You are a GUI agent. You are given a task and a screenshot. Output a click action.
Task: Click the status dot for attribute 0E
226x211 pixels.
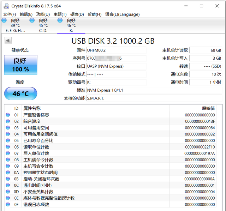pos(8,198)
